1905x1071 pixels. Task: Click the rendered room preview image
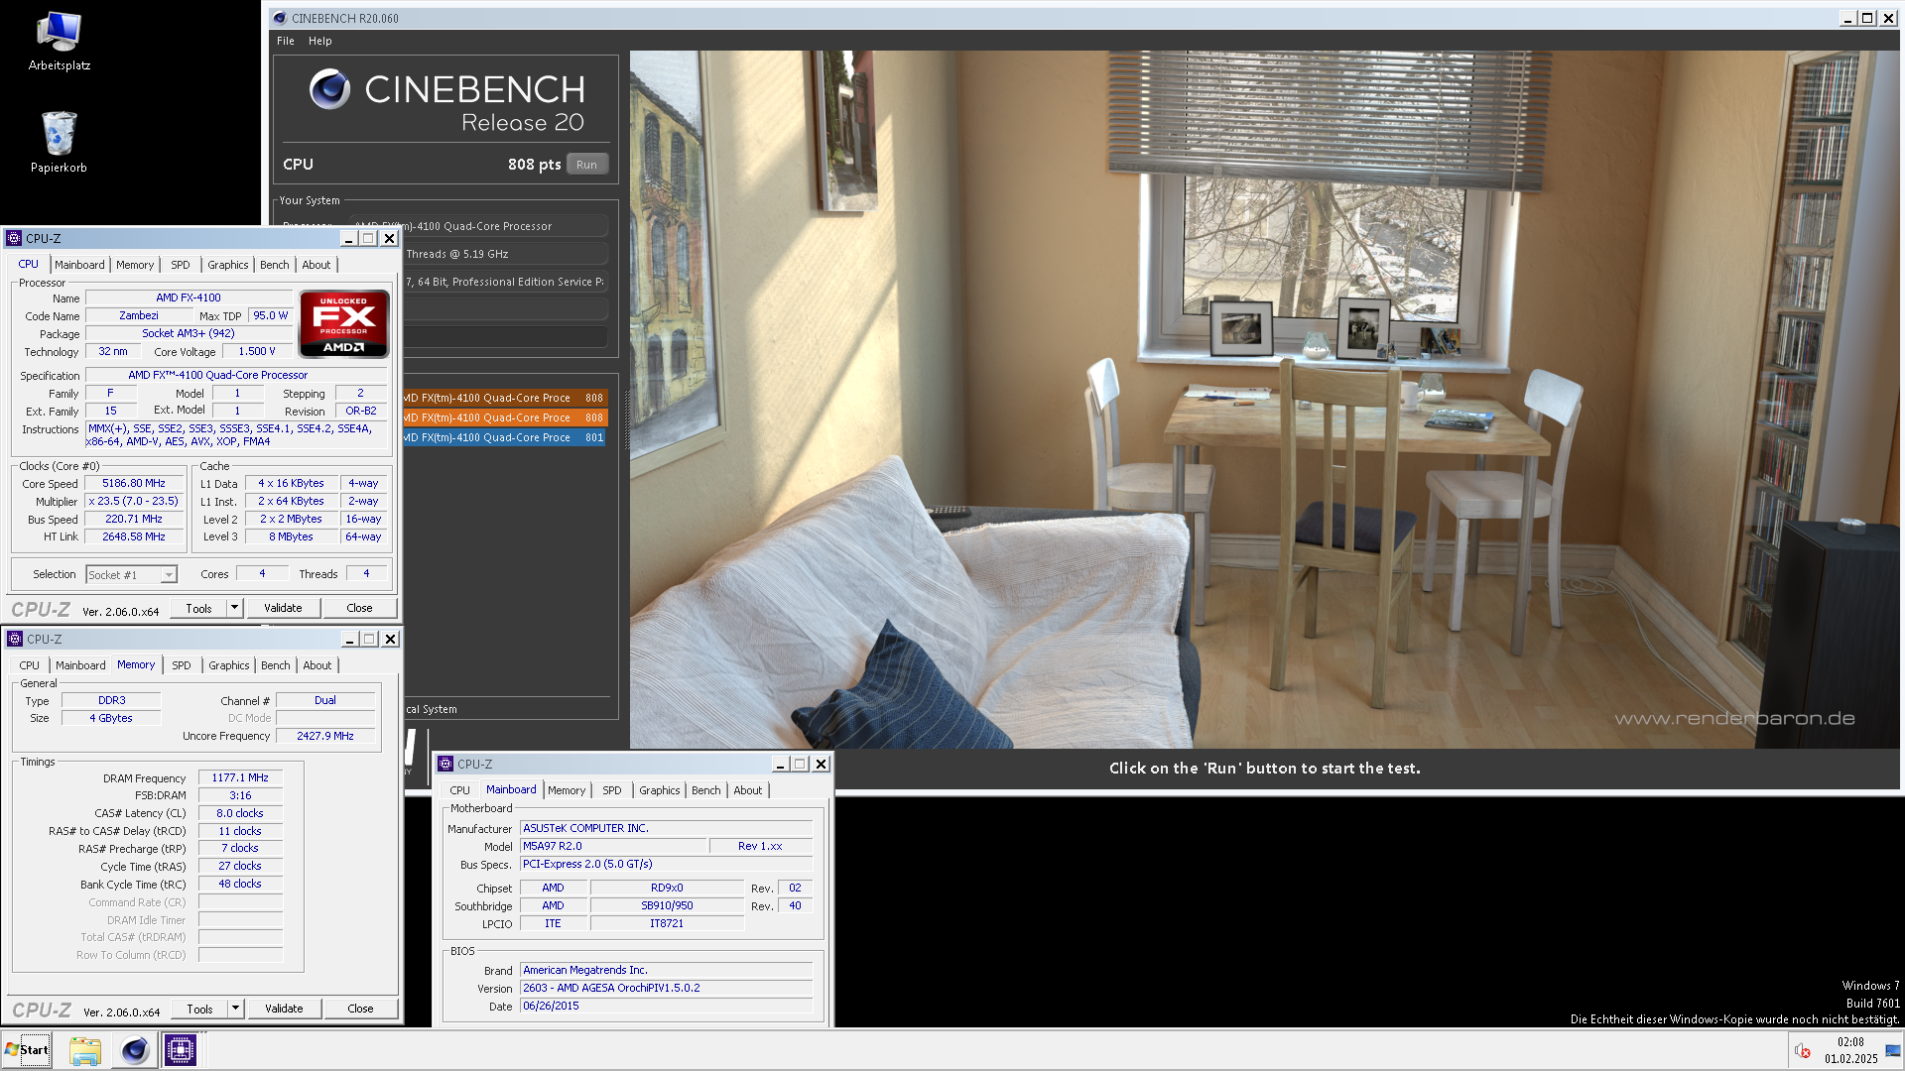[x=1265, y=400]
